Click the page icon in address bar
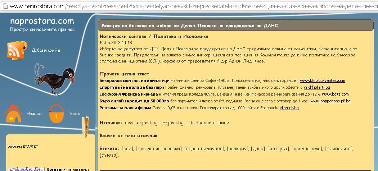378x171 pixels. coord(5,6)
